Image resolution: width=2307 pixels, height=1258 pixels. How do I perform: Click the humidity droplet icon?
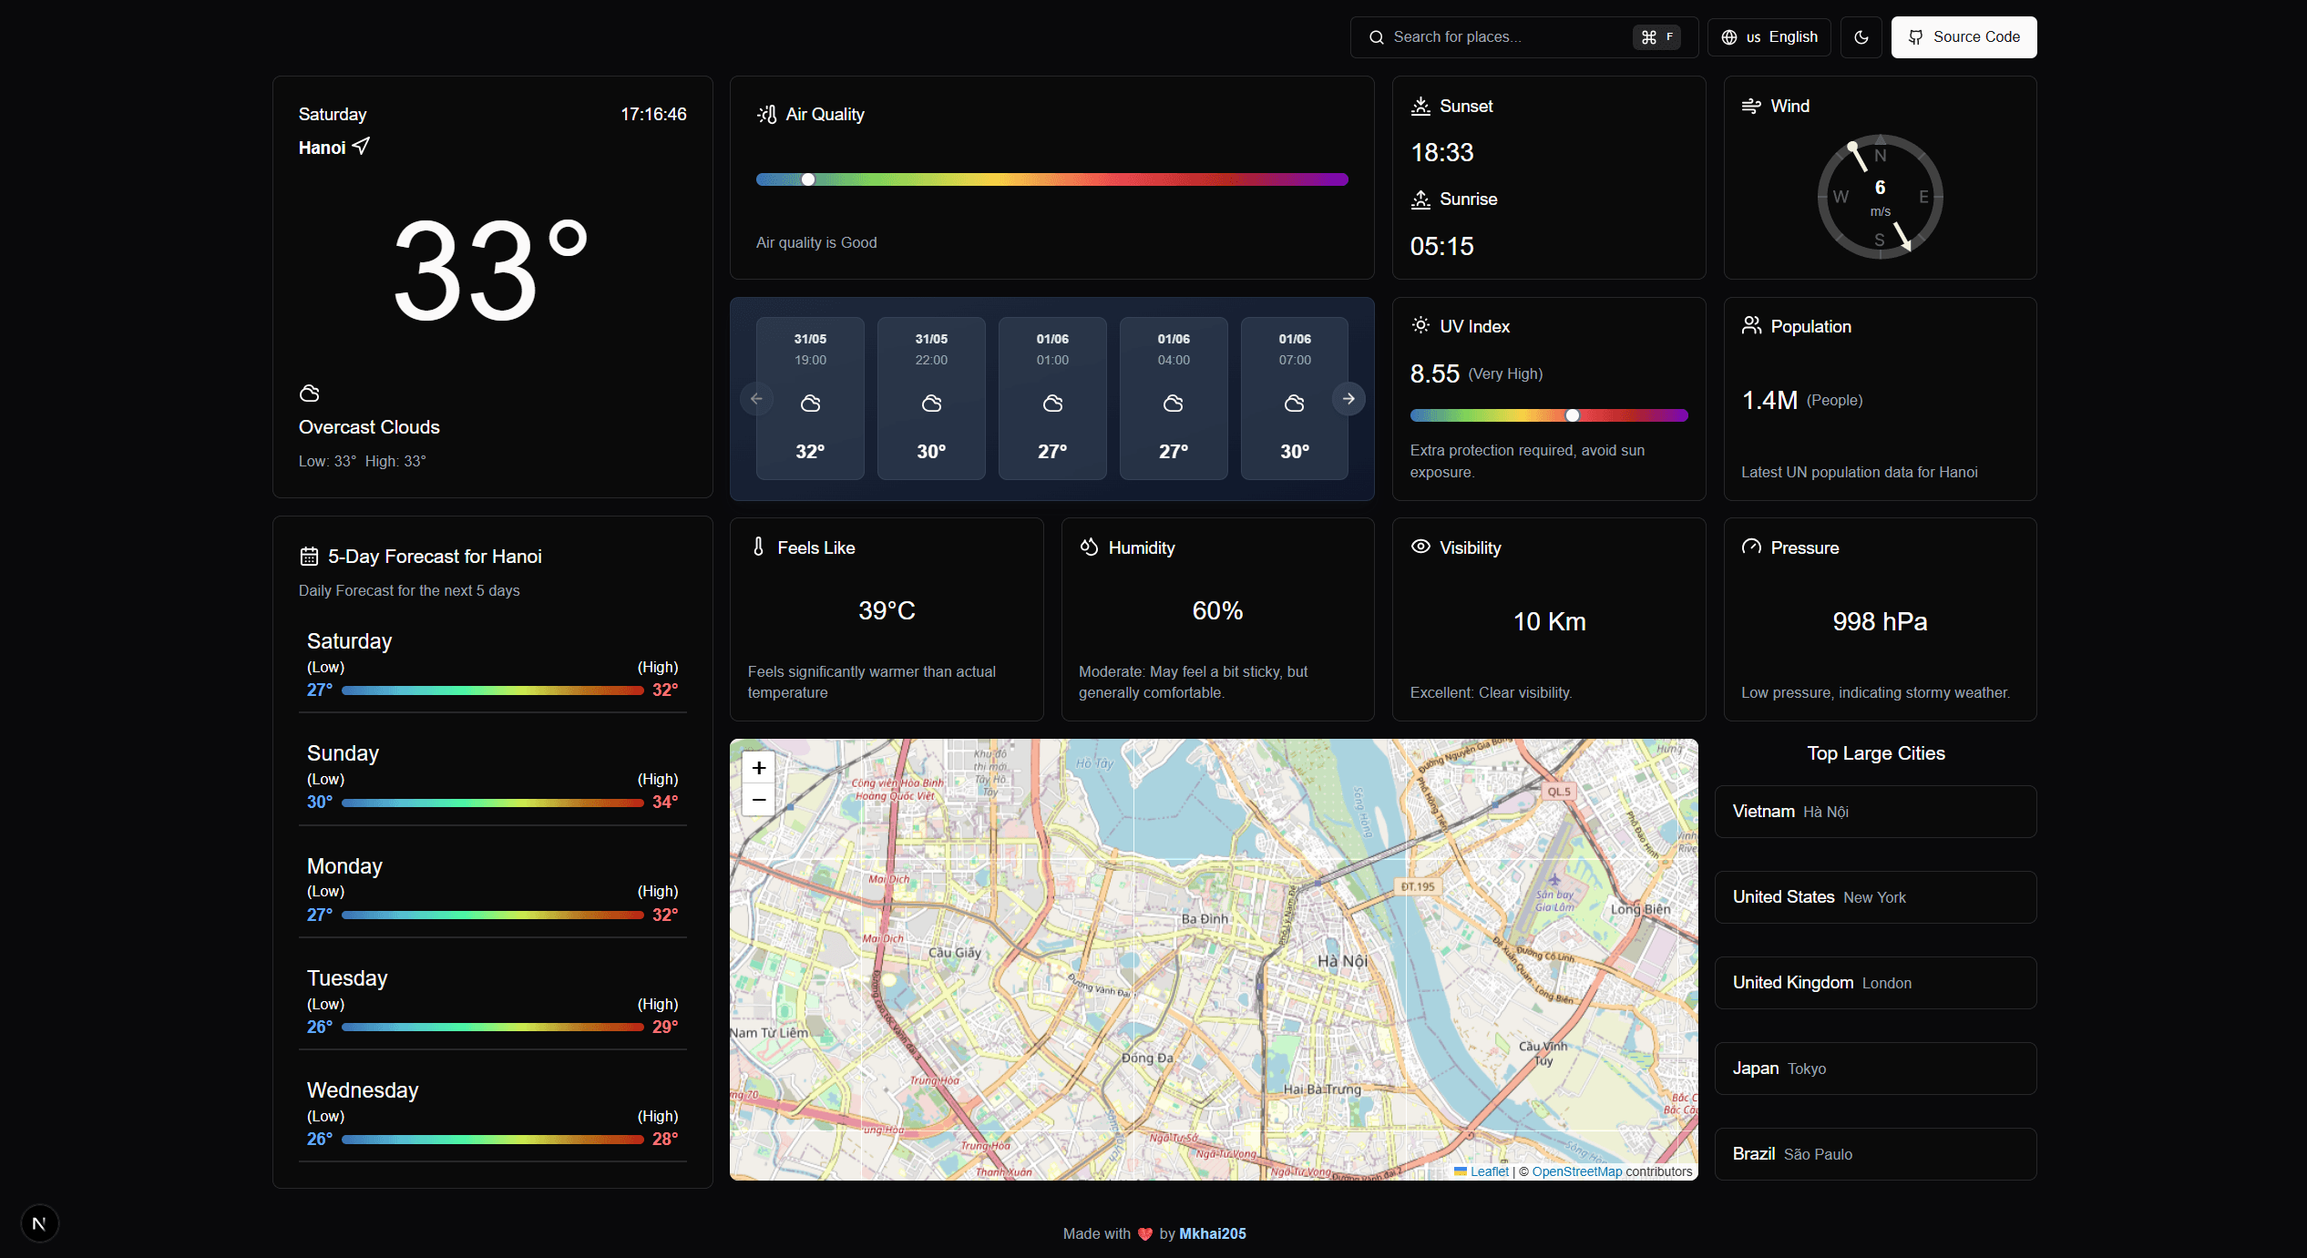pyautogui.click(x=1089, y=547)
